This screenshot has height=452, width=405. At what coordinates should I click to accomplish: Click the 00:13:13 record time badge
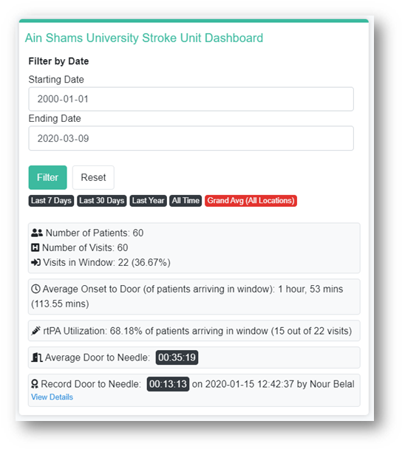(x=168, y=384)
